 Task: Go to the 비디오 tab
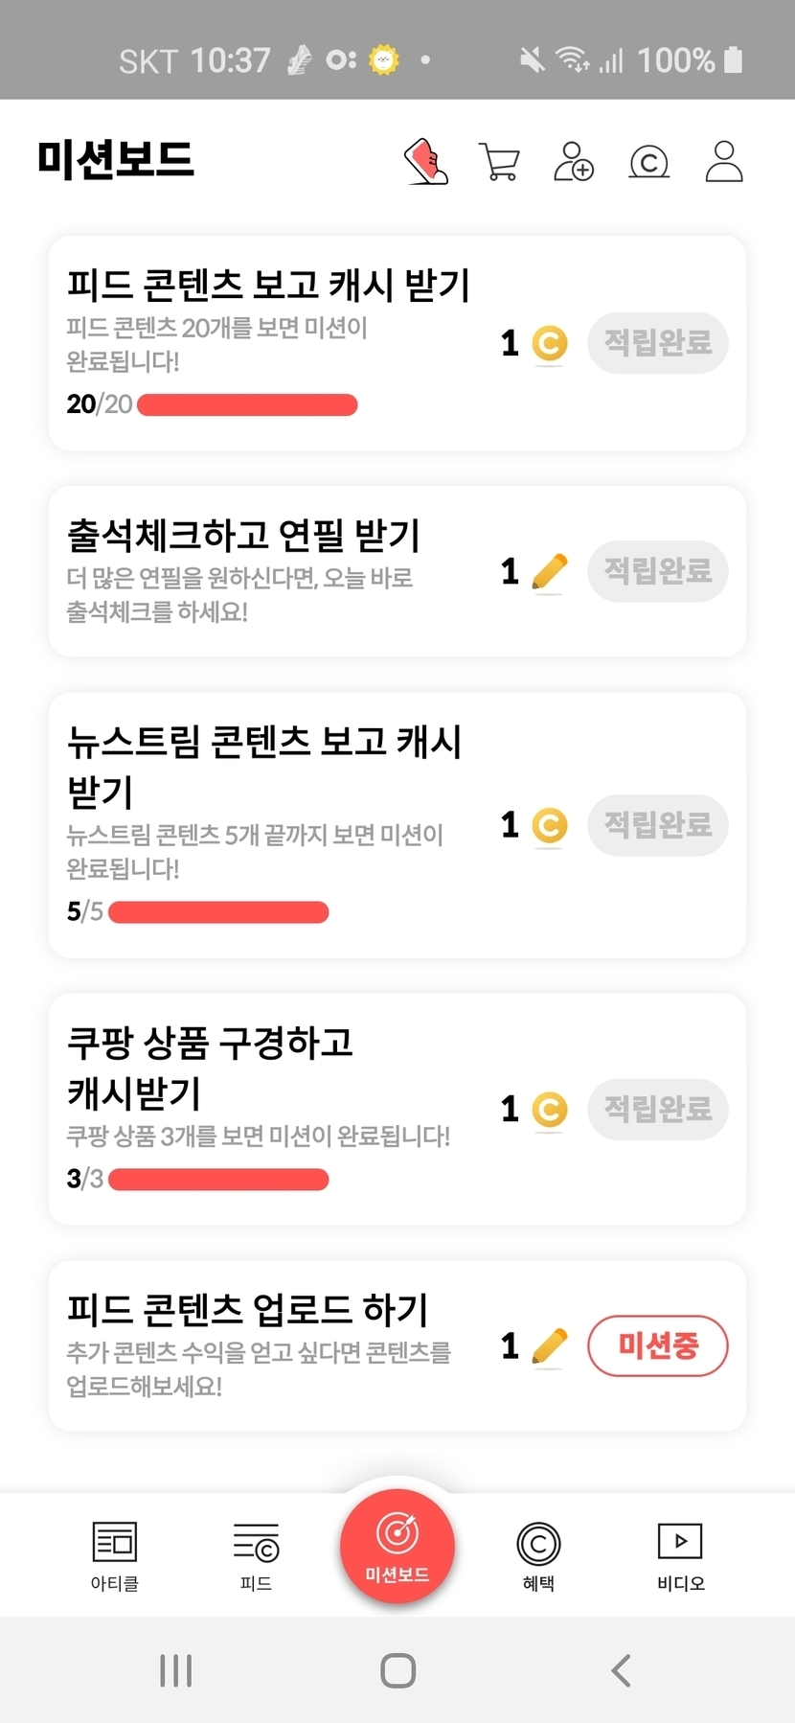(680, 1555)
